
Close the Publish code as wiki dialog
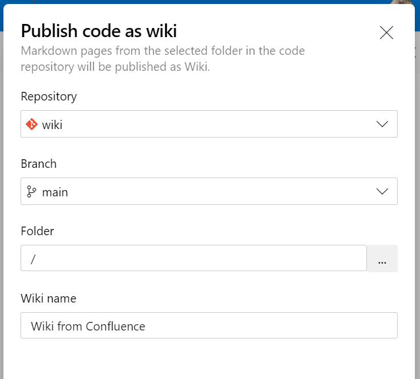coord(386,33)
